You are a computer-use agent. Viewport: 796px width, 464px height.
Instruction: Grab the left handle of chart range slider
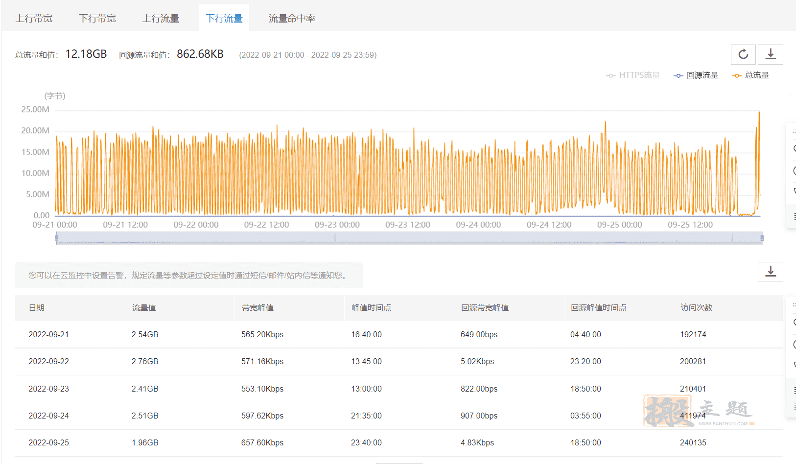pyautogui.click(x=56, y=238)
